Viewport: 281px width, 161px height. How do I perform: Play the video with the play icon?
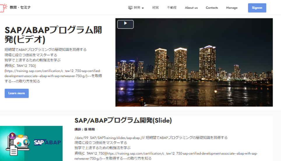point(125,24)
